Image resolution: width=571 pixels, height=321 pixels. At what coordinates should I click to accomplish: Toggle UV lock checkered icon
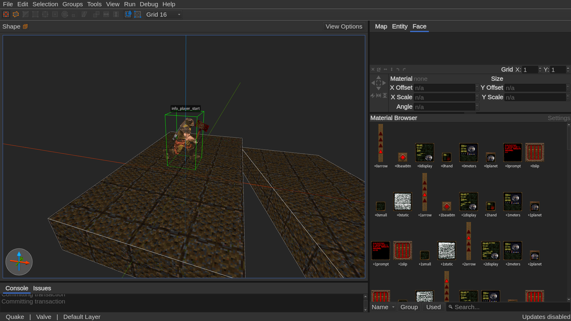(138, 14)
